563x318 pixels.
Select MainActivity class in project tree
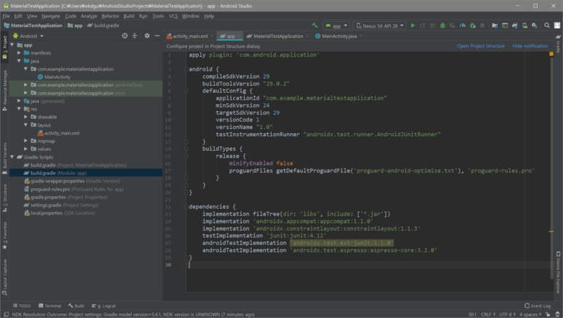pyautogui.click(x=58, y=77)
